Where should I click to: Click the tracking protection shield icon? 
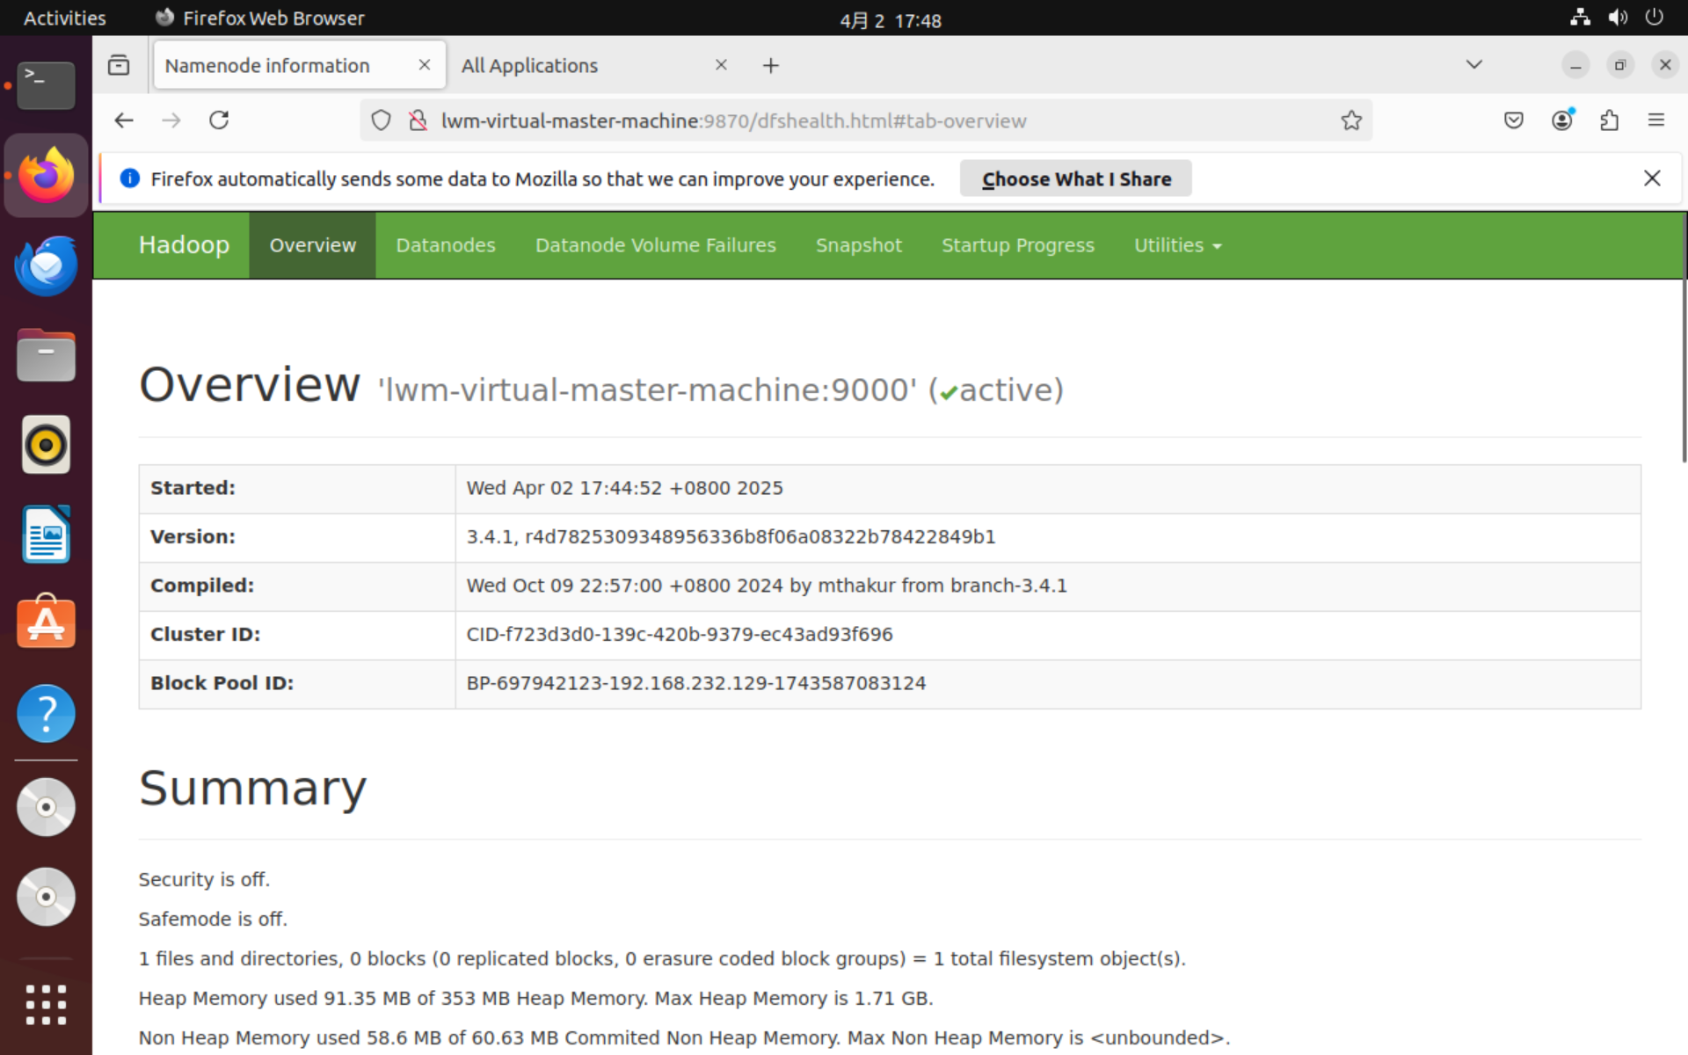[x=381, y=120]
